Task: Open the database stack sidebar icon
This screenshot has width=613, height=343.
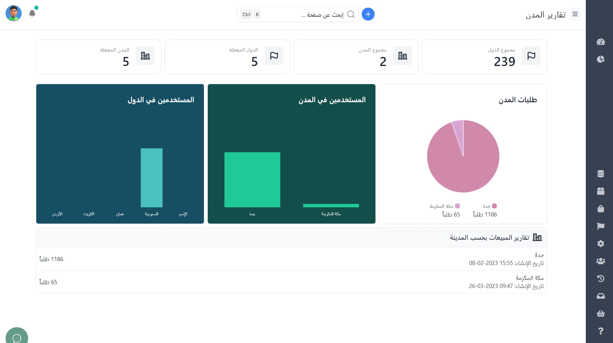Action: click(600, 174)
